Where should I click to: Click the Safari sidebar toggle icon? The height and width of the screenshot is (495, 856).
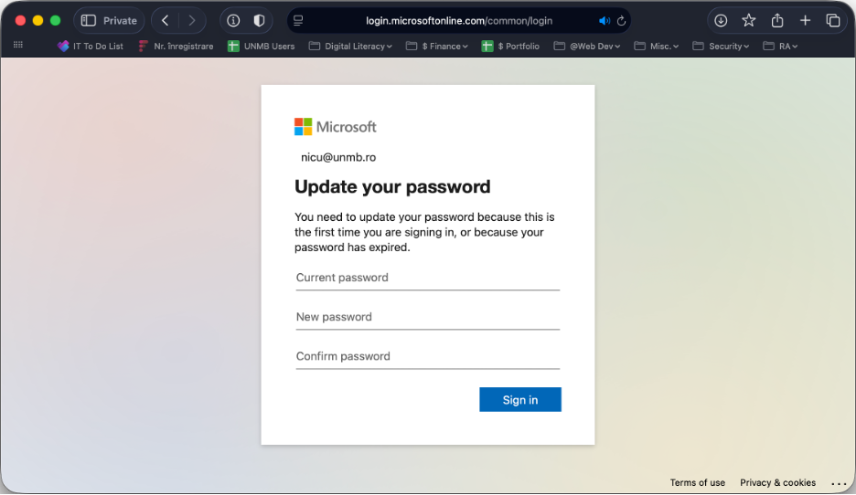[x=89, y=20]
